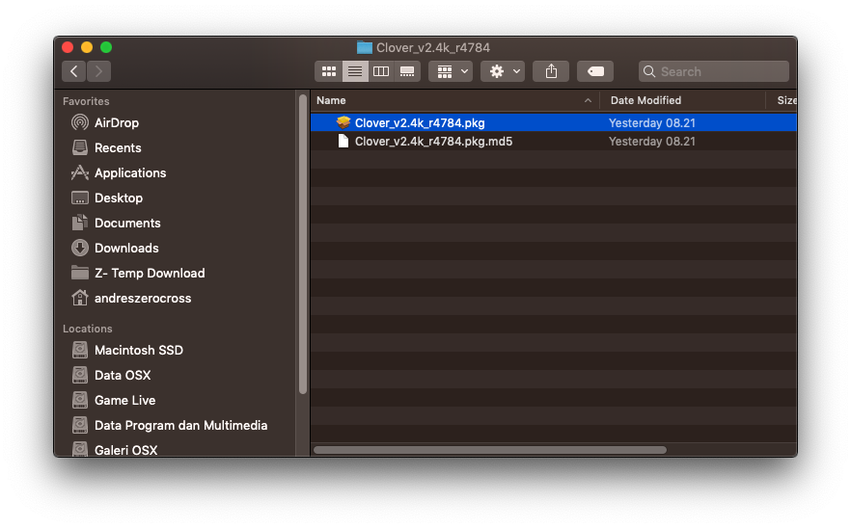Focus the Search field
This screenshot has width=851, height=528.
click(x=714, y=71)
